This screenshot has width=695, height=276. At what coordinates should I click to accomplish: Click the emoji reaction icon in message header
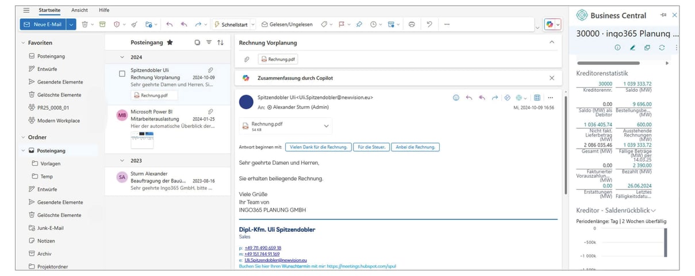pos(456,98)
